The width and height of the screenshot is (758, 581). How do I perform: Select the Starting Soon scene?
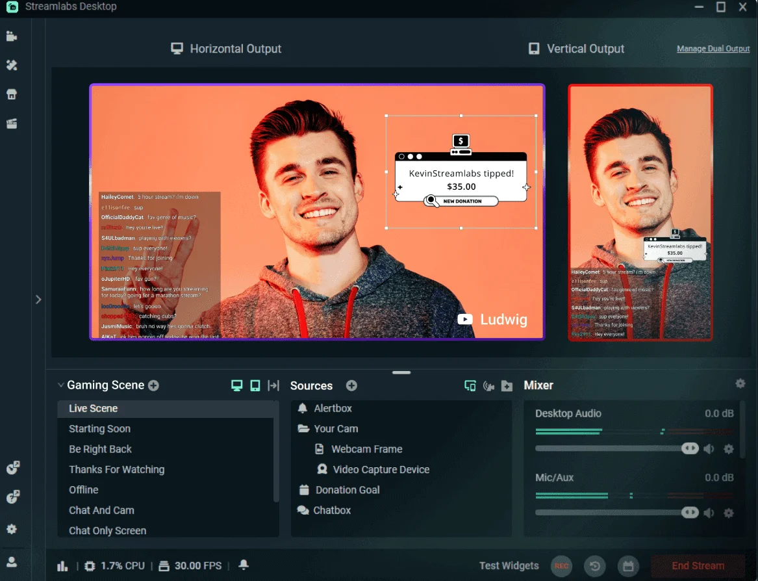point(99,429)
